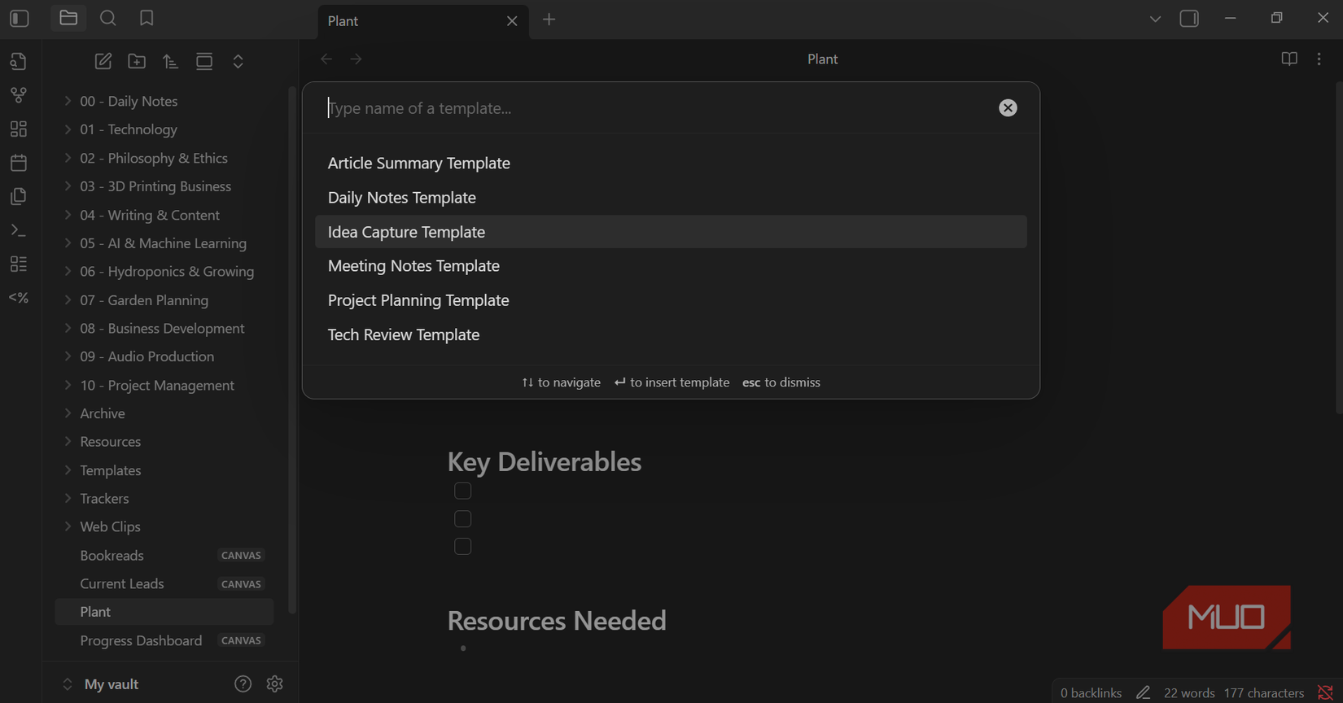Open the graph view icon

pos(19,95)
